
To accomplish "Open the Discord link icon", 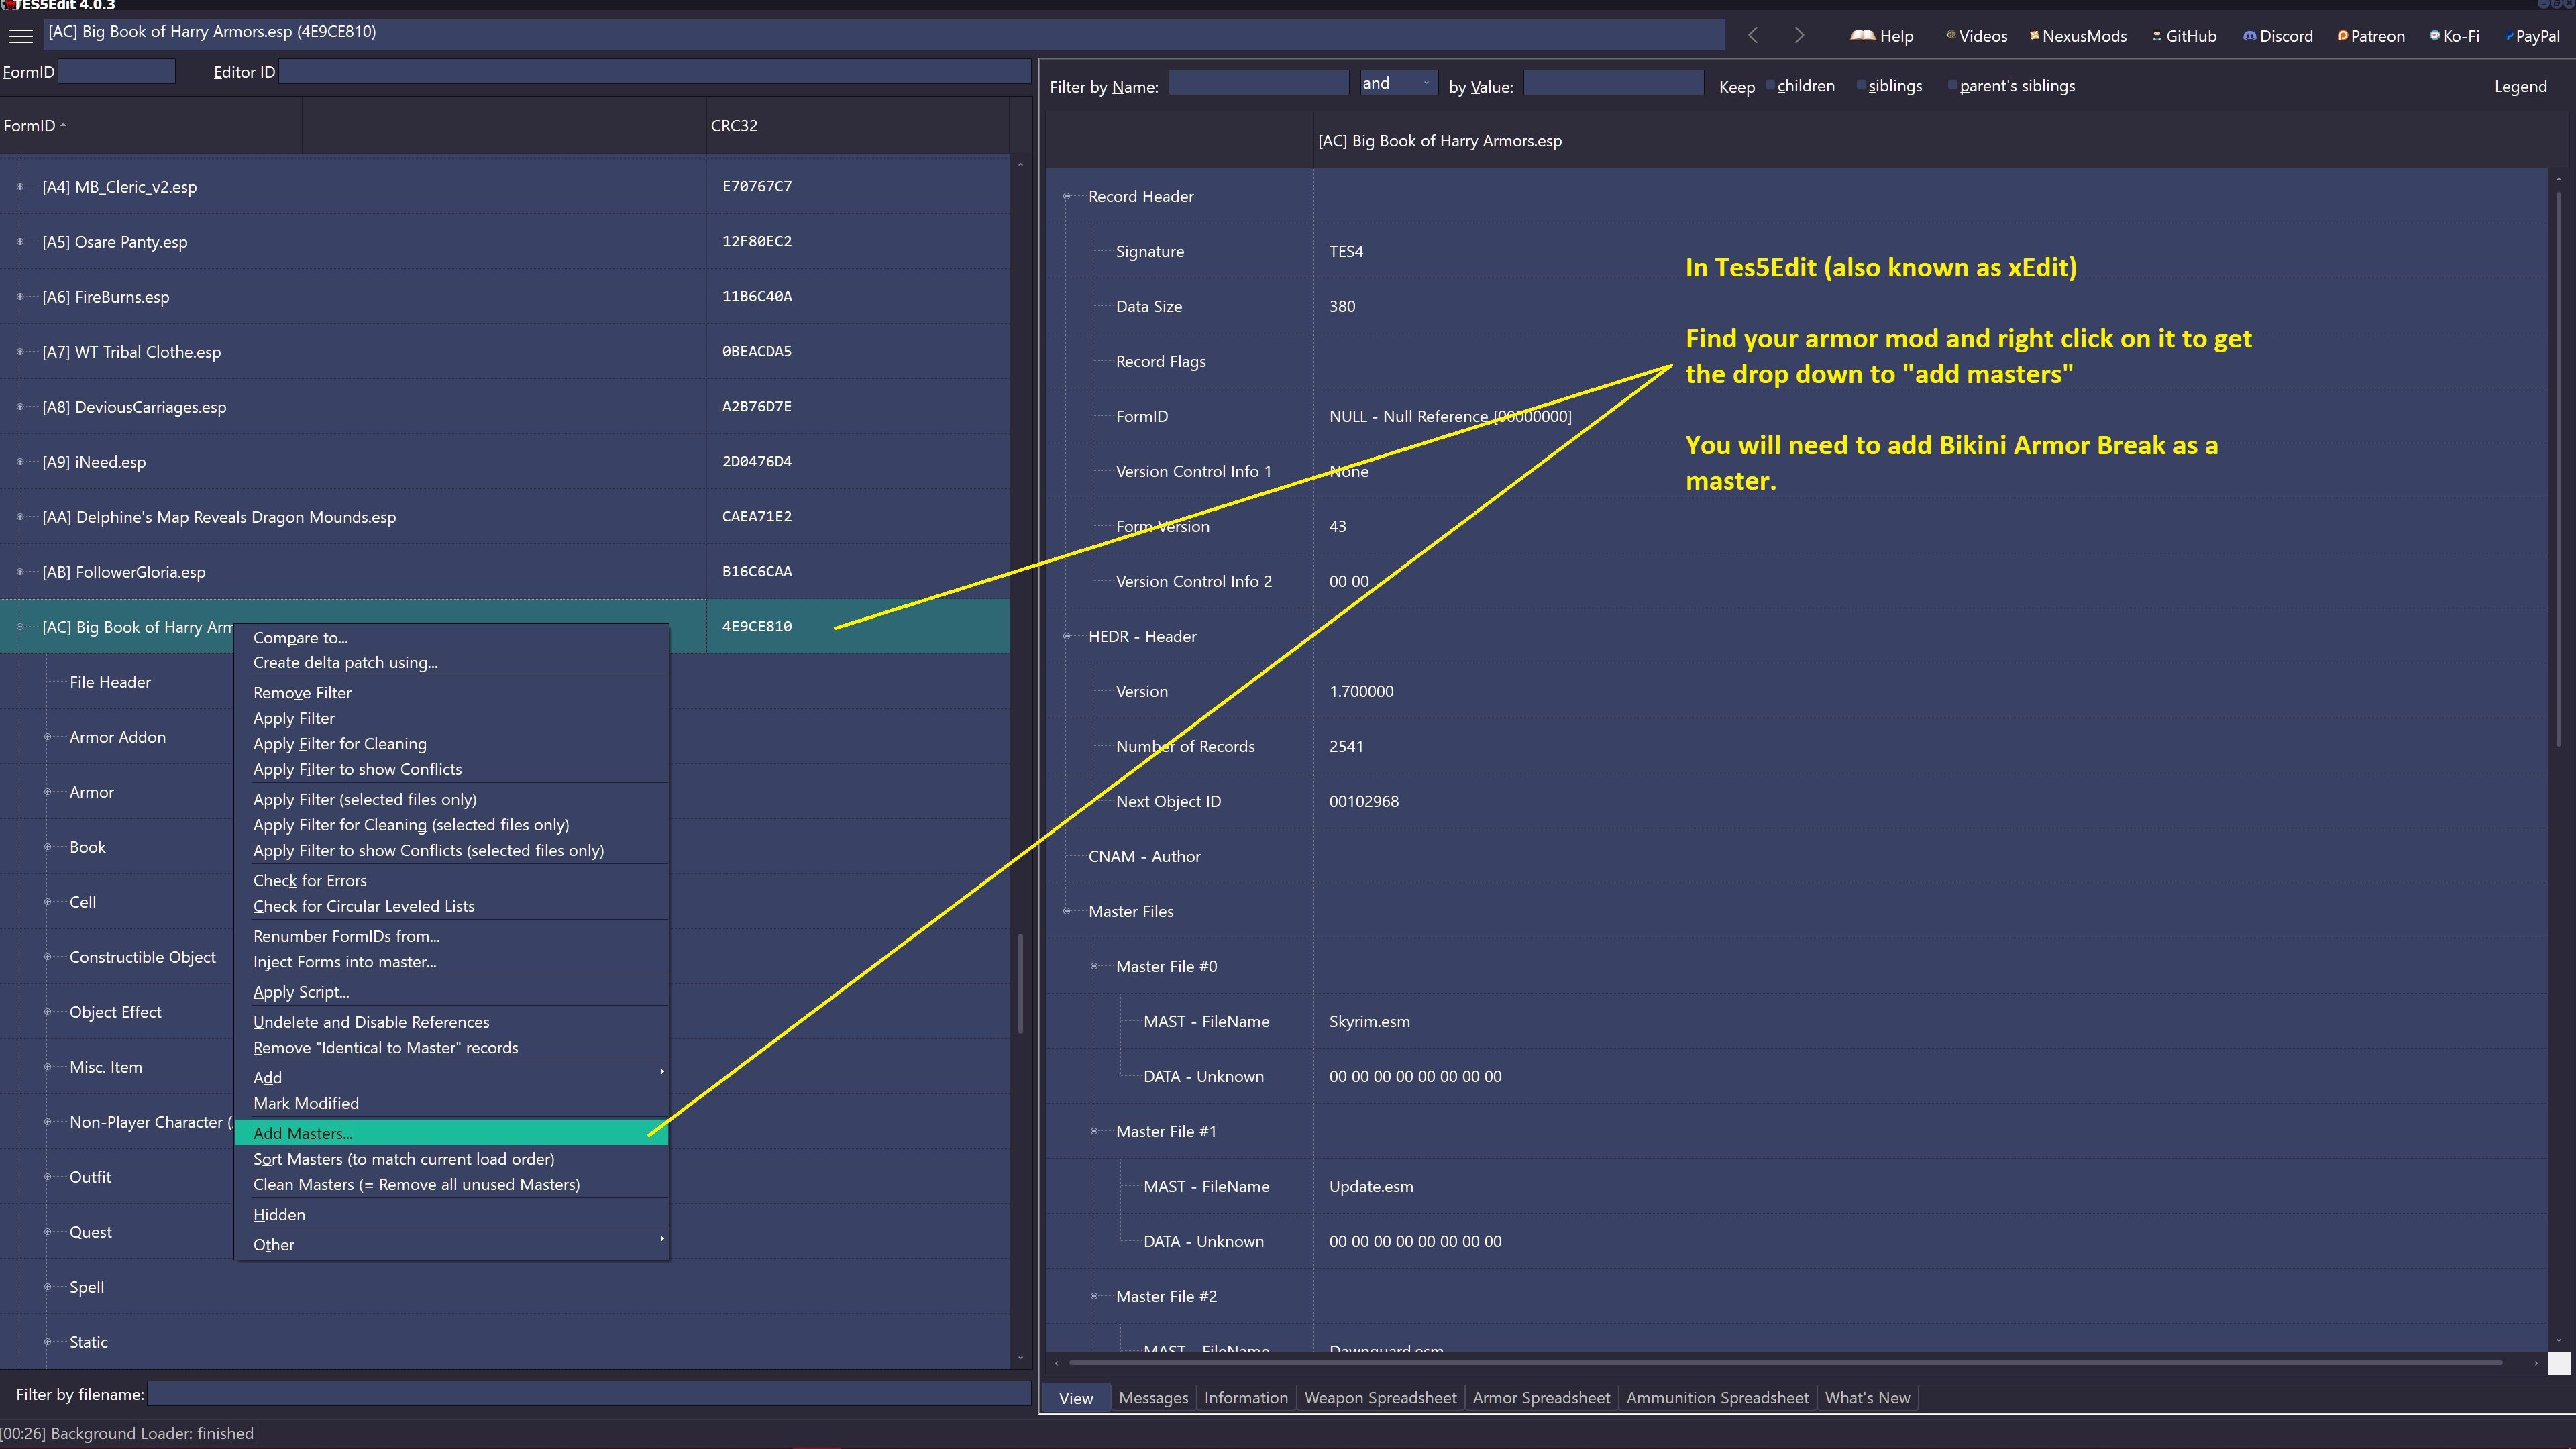I will click(2249, 35).
